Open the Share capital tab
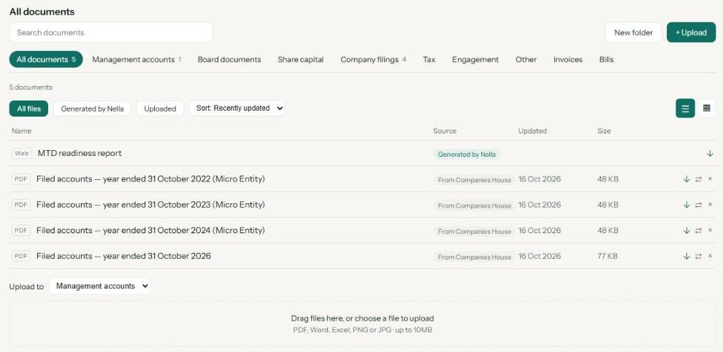 pos(301,59)
